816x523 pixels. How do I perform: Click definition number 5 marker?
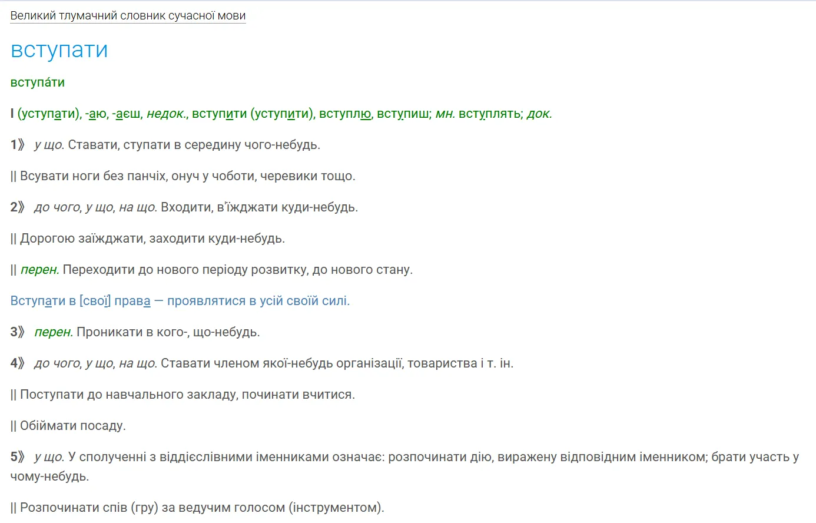18,457
